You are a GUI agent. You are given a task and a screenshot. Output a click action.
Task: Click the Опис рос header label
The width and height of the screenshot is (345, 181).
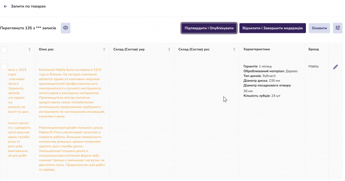tap(46, 49)
